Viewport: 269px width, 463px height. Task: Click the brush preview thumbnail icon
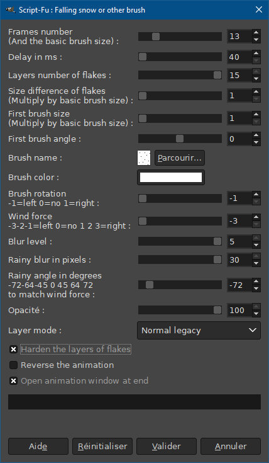coord(144,158)
